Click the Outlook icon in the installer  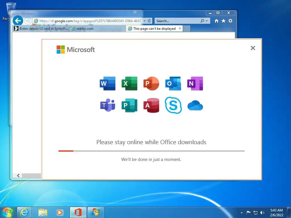pos(173,83)
